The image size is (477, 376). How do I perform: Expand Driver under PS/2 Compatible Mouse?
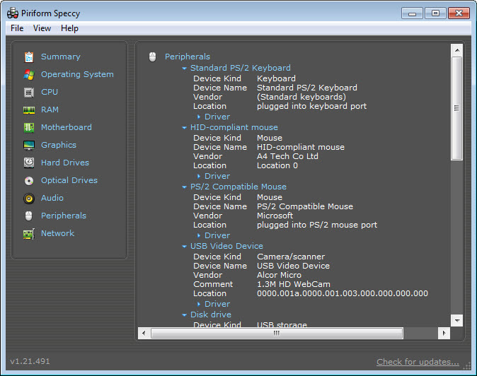[199, 235]
